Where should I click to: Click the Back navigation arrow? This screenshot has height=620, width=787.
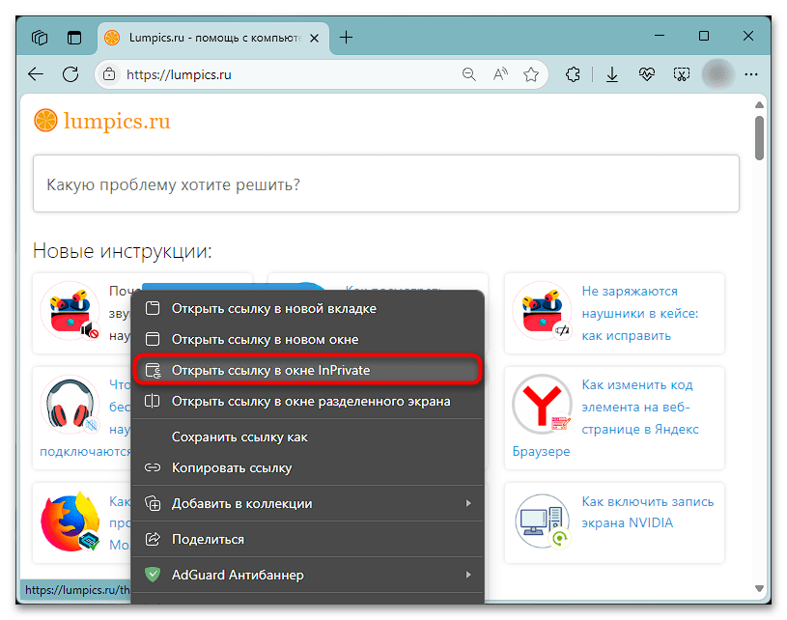[x=36, y=74]
